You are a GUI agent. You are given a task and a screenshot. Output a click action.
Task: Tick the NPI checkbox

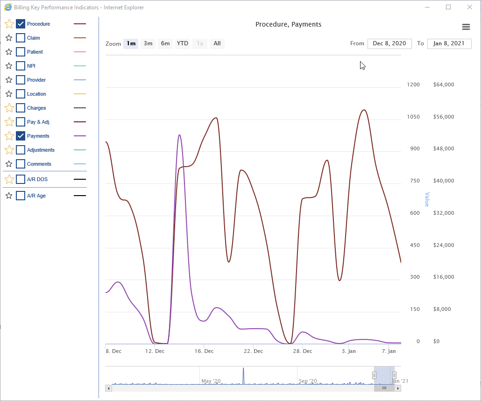[21, 66]
